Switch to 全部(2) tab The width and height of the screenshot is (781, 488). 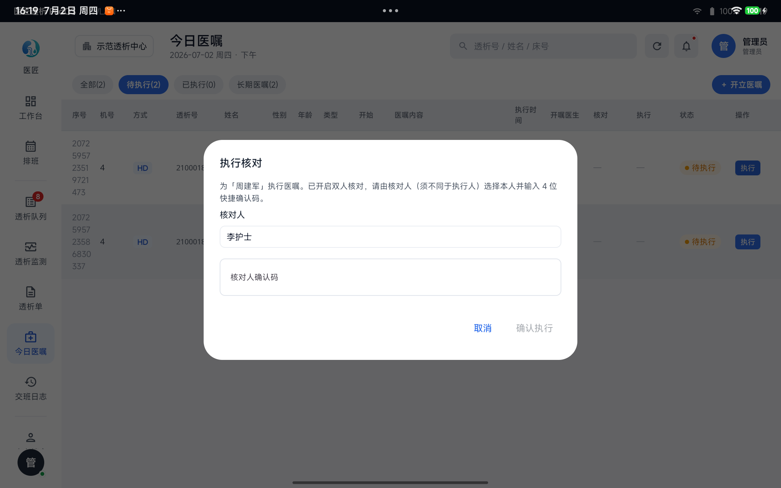coord(93,85)
